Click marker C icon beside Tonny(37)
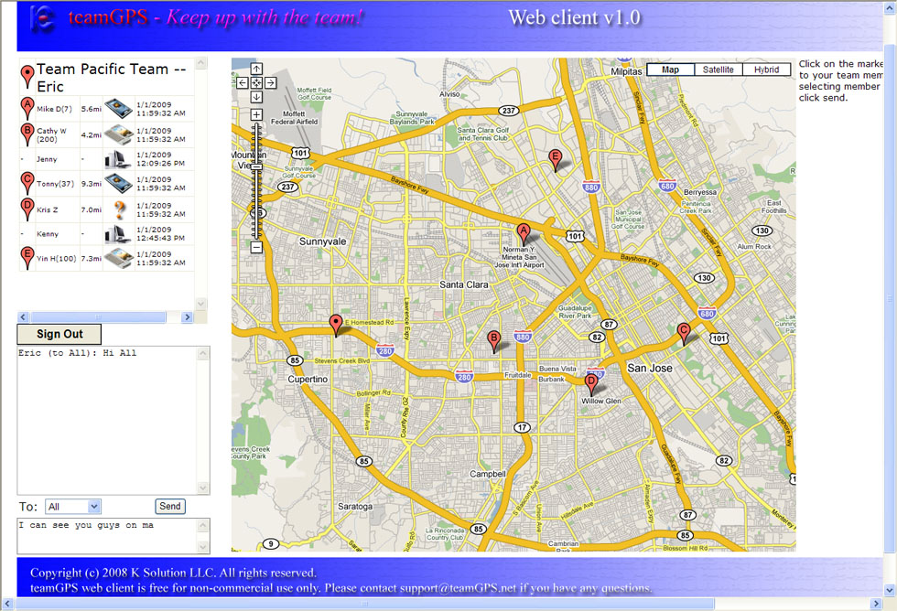The width and height of the screenshot is (897, 611). point(27,183)
